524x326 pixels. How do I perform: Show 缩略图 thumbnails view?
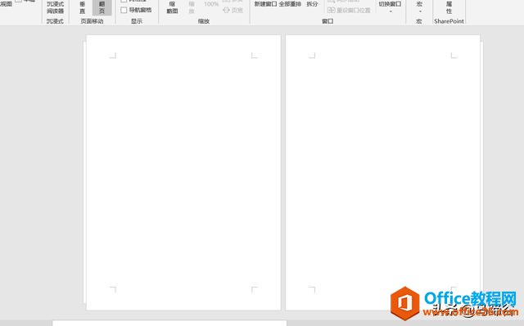(172, 7)
